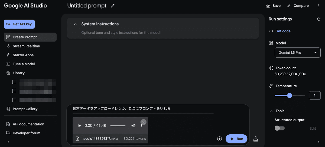Adjust the Temperature slider
Image resolution: width=325 pixels, height=147 pixels.
[x=290, y=95]
